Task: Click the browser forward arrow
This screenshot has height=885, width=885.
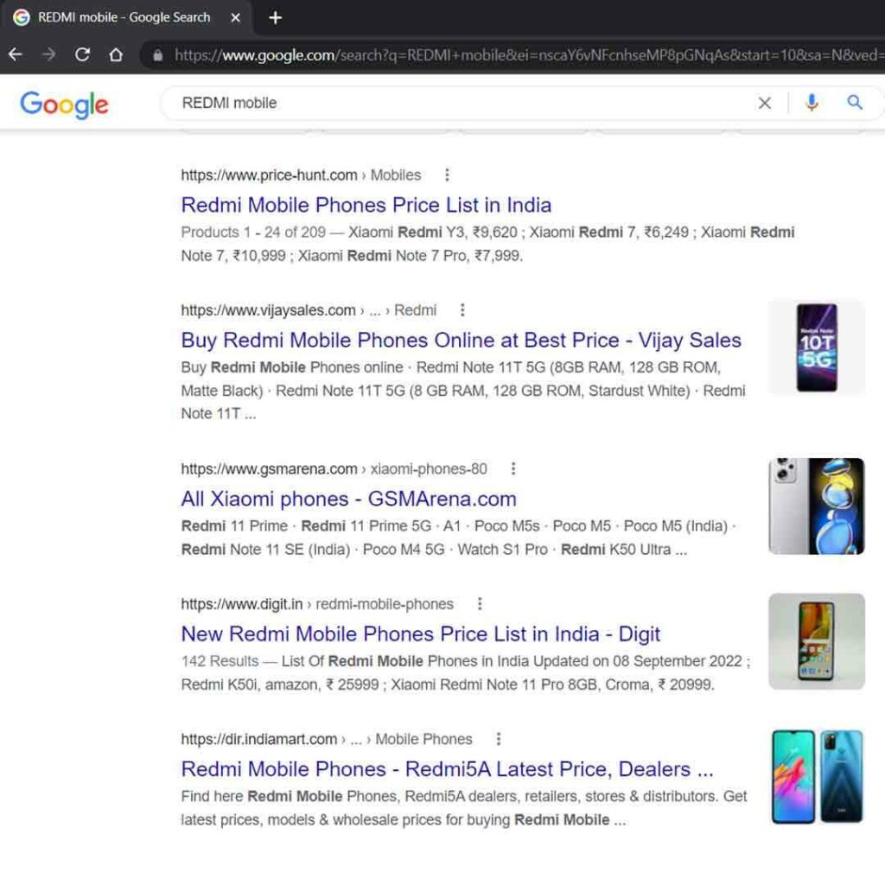Action: (x=49, y=54)
